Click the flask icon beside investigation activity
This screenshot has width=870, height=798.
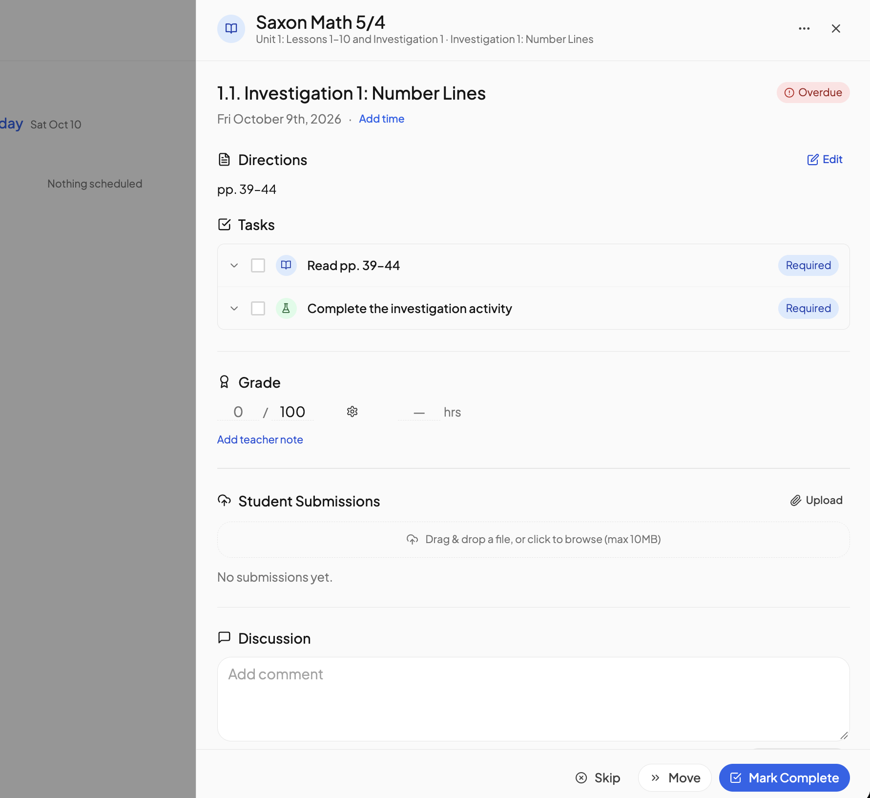pyautogui.click(x=286, y=308)
